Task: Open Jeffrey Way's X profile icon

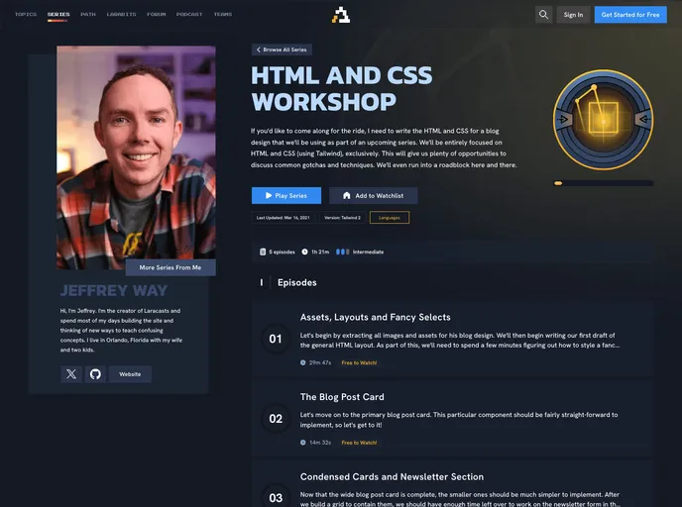Action: pyautogui.click(x=71, y=374)
